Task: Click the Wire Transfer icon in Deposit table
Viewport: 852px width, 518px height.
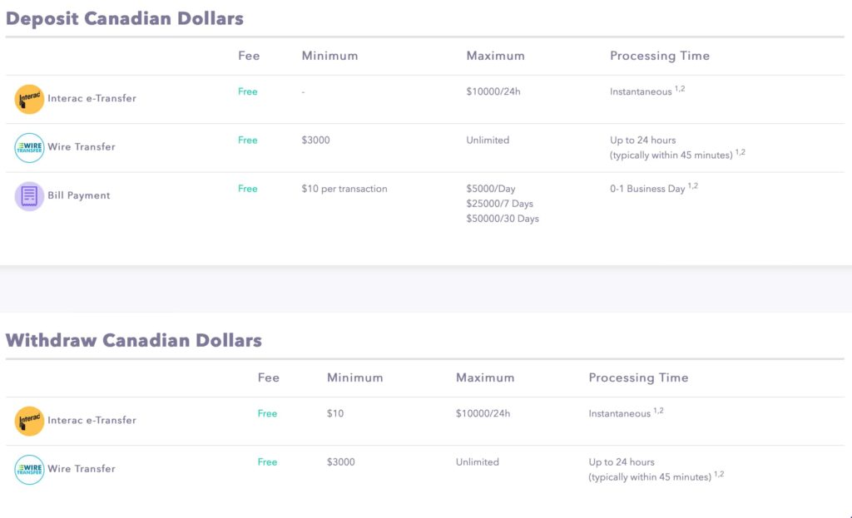Action: 29,148
